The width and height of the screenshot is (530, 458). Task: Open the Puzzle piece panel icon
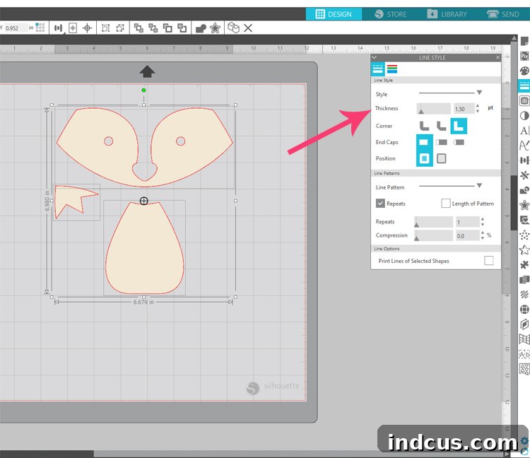(524, 264)
